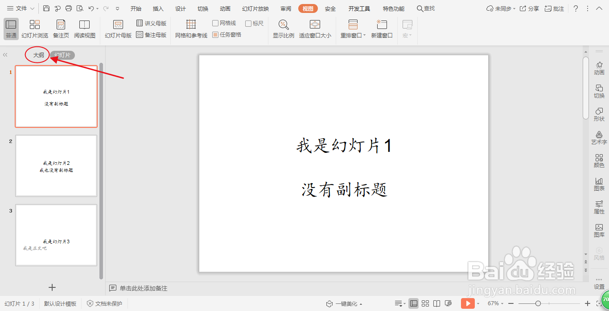Start slideshow with orange play button
The width and height of the screenshot is (609, 311).
pyautogui.click(x=468, y=303)
